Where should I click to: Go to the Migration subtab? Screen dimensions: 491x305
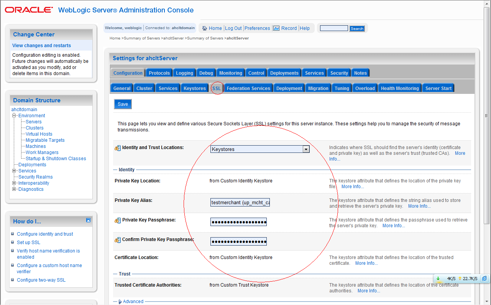[x=319, y=89]
